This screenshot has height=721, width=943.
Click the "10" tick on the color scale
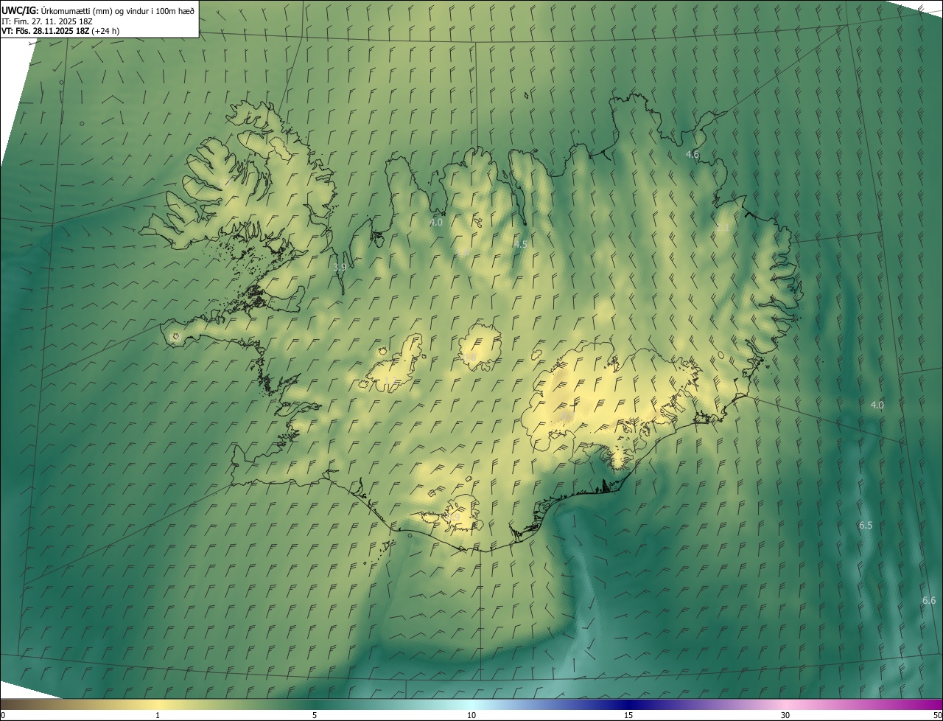pyautogui.click(x=471, y=715)
